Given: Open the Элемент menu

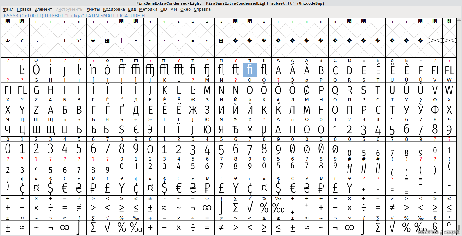Looking at the screenshot, I should pos(43,9).
